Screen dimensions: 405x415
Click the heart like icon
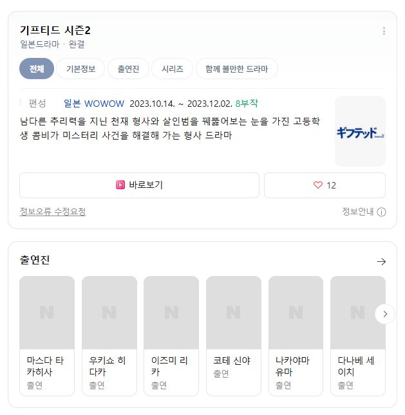click(x=317, y=185)
